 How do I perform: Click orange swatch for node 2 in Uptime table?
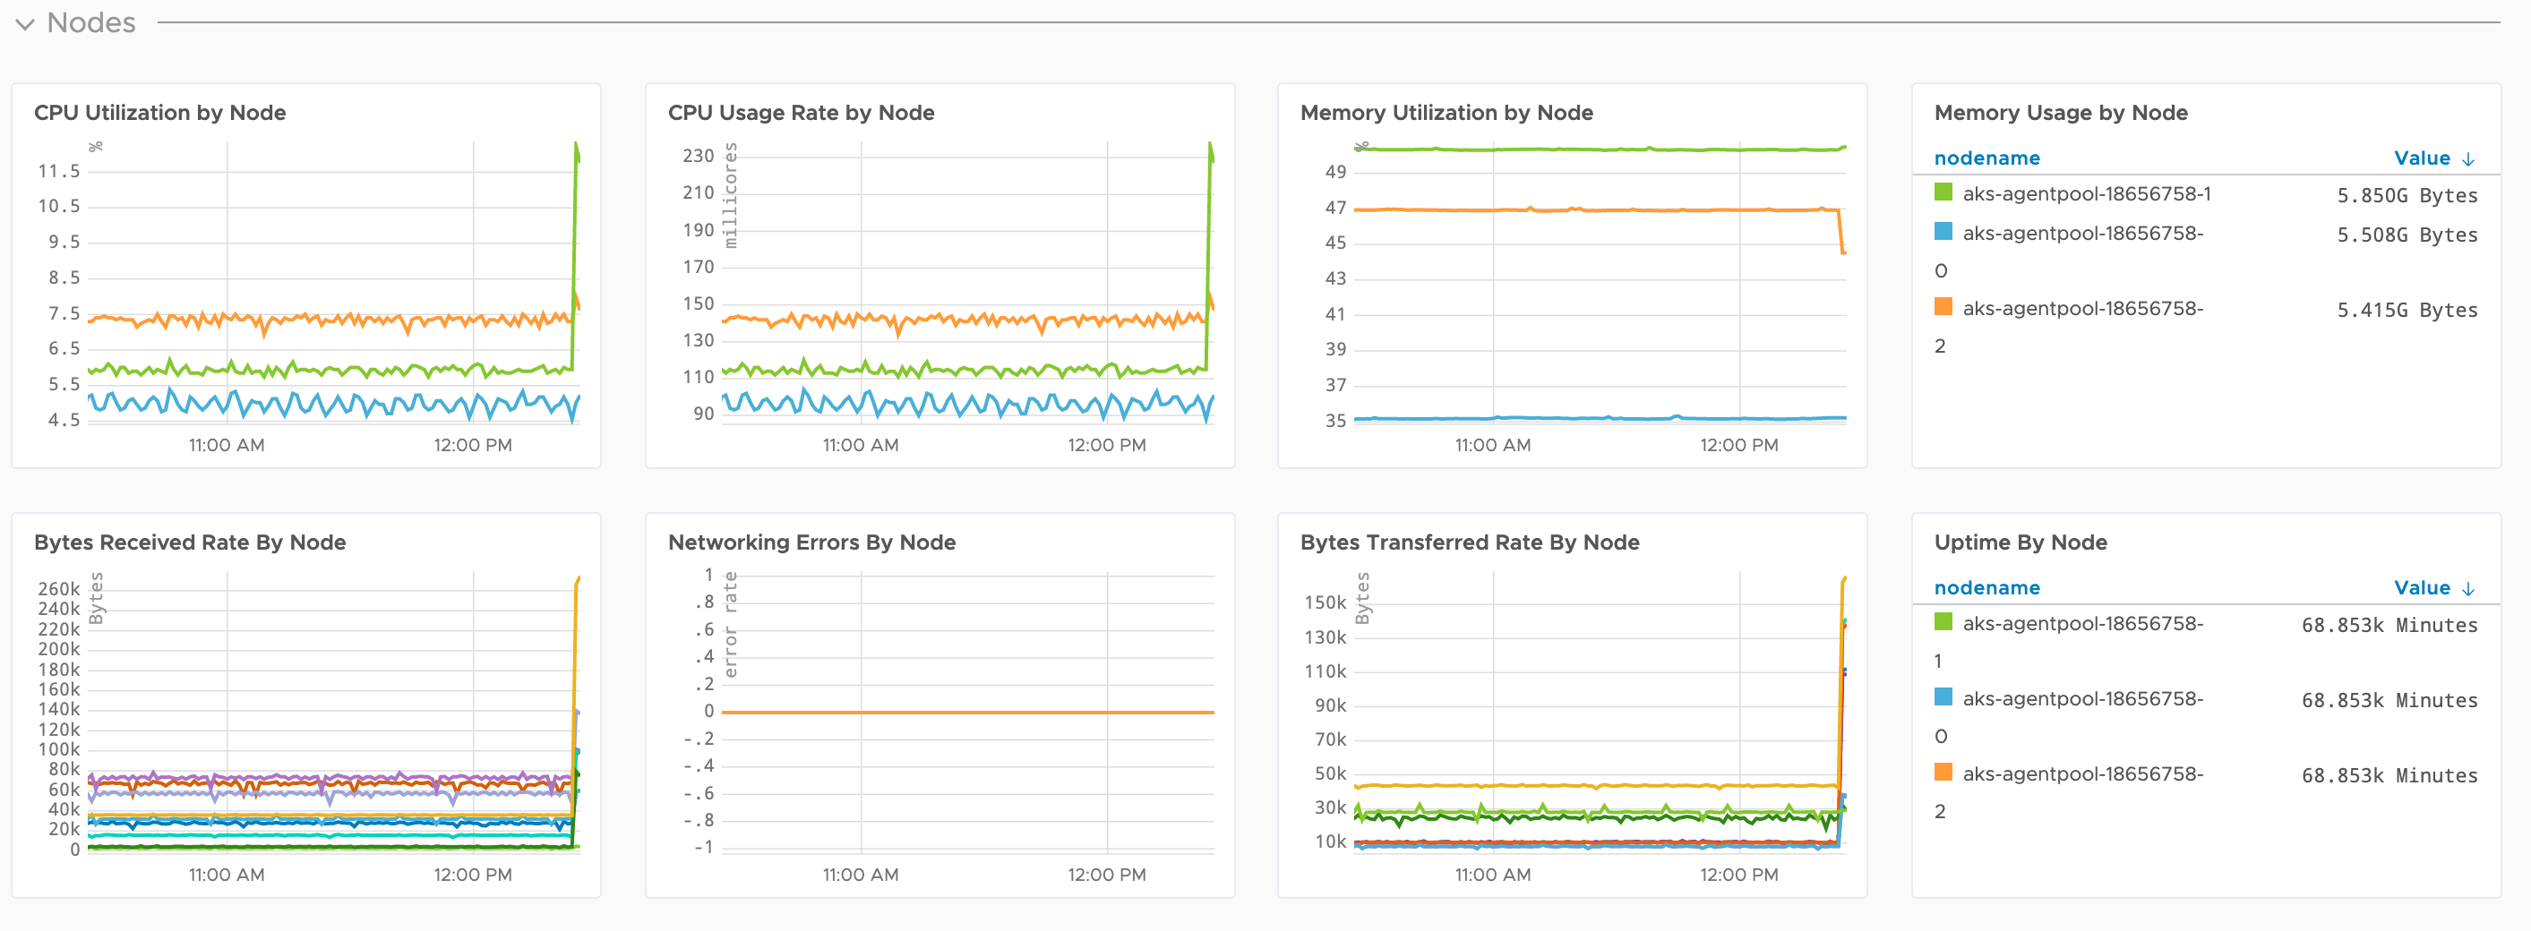[1943, 772]
